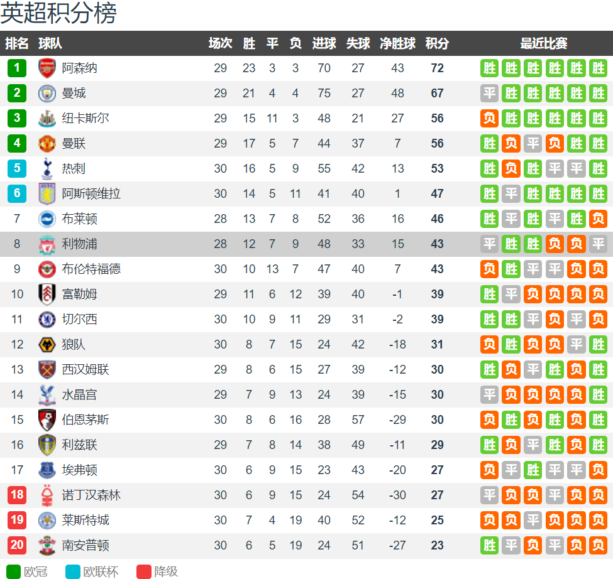This screenshot has width=613, height=579.
Task: Click the Manchester City club crest
Action: (47, 94)
